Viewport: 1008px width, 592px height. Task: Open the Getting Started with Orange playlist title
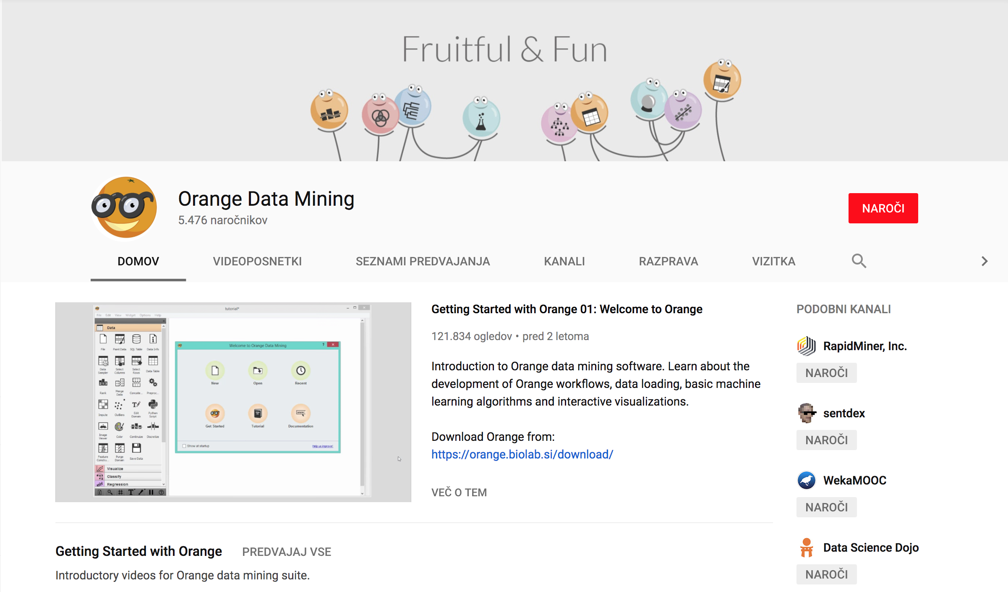[138, 551]
